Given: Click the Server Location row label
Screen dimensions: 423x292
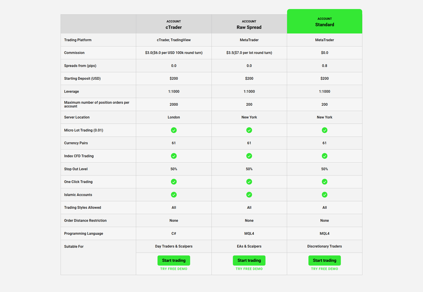Looking at the screenshot, I should point(77,117).
